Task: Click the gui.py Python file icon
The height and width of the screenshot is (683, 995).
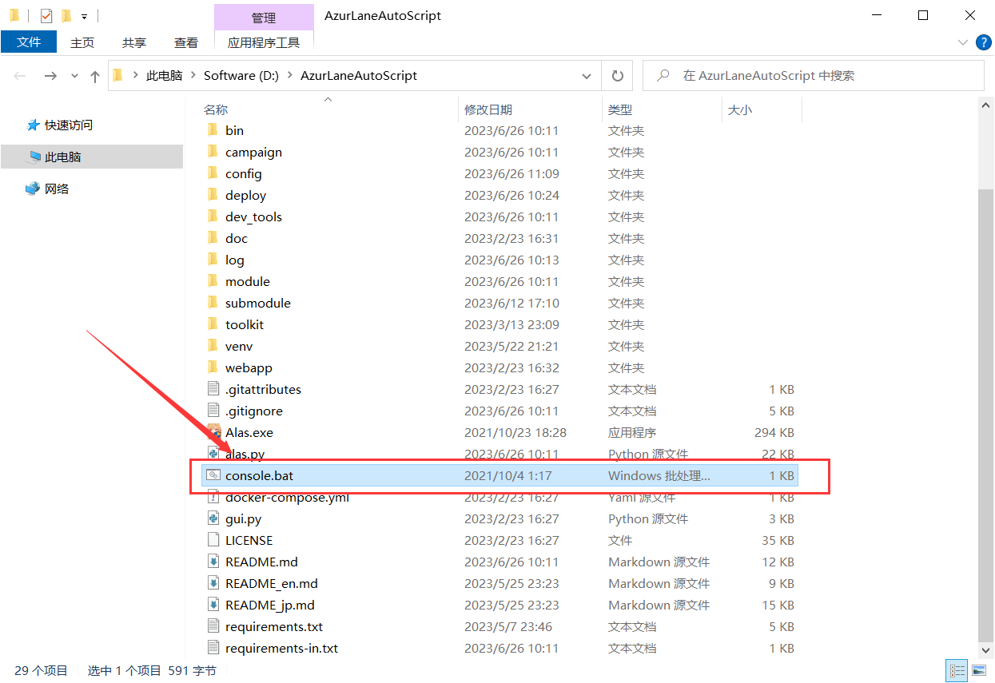Action: click(x=213, y=518)
